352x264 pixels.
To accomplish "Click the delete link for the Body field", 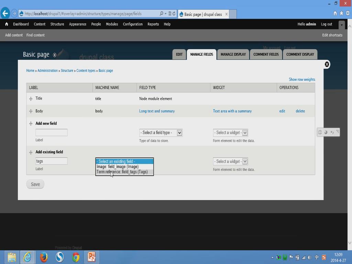I will pos(300,111).
